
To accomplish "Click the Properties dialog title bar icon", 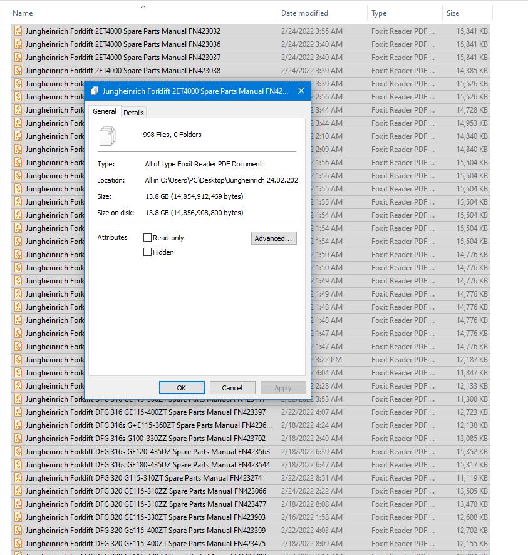I will coord(94,91).
